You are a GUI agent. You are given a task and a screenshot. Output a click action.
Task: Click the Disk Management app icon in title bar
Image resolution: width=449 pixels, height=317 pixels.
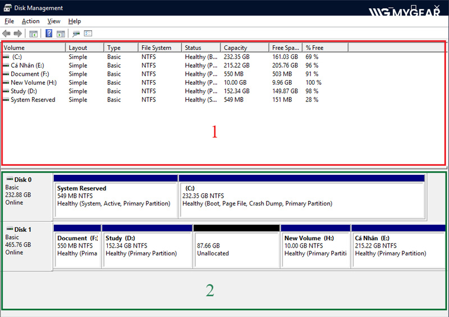pyautogui.click(x=7, y=8)
